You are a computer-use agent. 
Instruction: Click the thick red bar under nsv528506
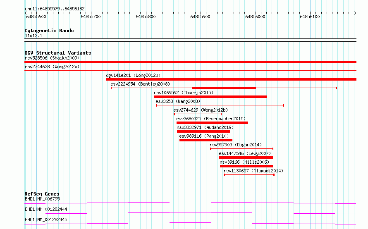[x=190, y=62]
